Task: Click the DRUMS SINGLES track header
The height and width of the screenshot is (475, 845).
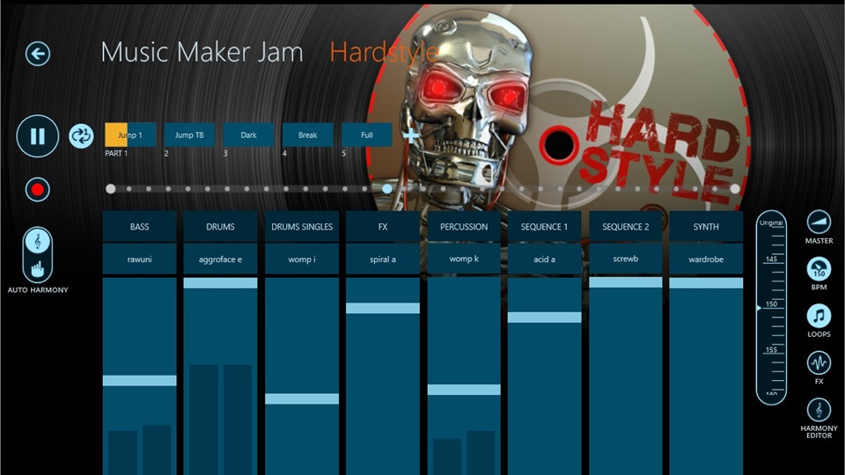Action: point(302,227)
